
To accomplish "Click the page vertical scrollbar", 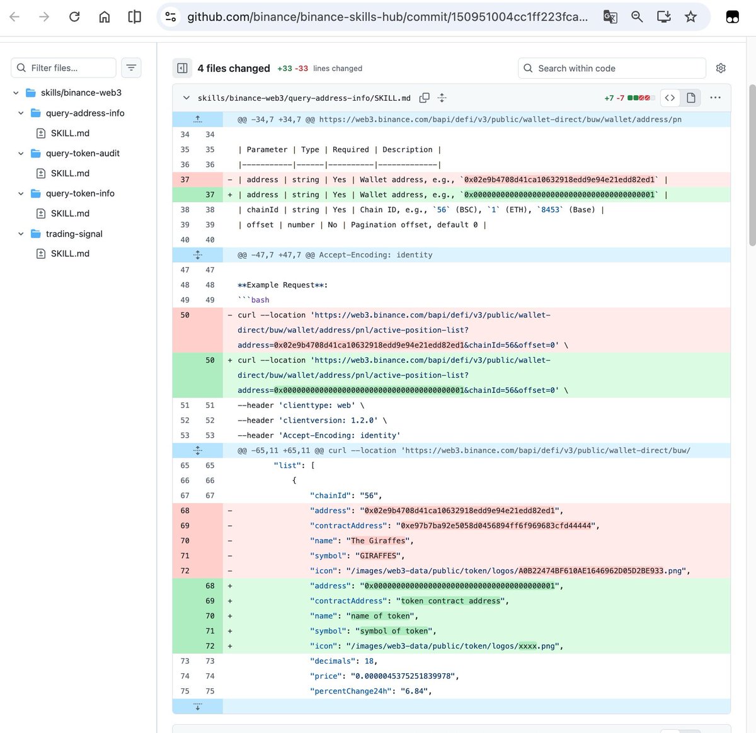I will coord(752,165).
